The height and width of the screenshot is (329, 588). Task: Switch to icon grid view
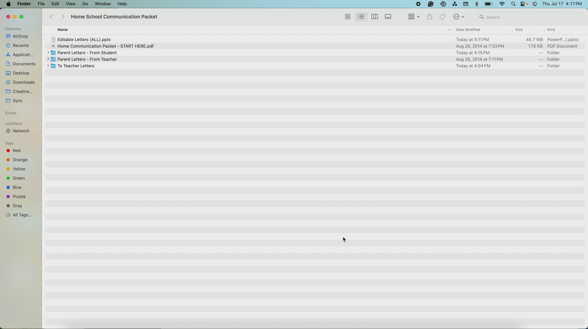347,17
